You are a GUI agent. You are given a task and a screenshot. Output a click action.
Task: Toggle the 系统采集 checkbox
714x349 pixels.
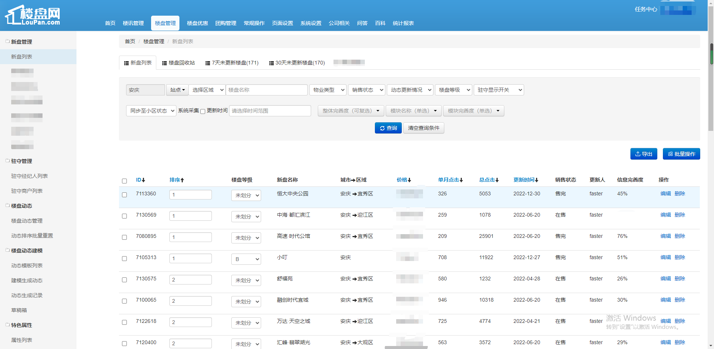tap(203, 111)
